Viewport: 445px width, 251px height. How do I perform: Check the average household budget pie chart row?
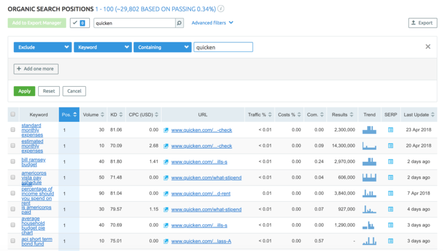(x=13, y=224)
